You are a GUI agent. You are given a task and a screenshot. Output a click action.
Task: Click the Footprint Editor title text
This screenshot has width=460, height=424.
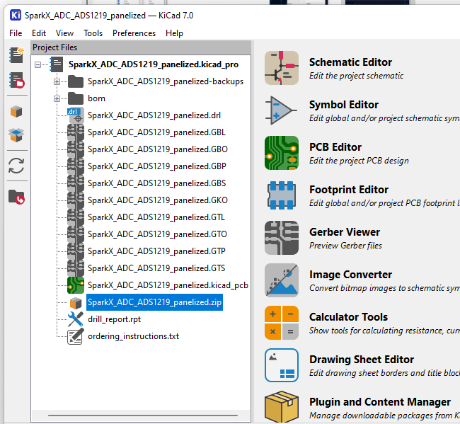pos(349,190)
